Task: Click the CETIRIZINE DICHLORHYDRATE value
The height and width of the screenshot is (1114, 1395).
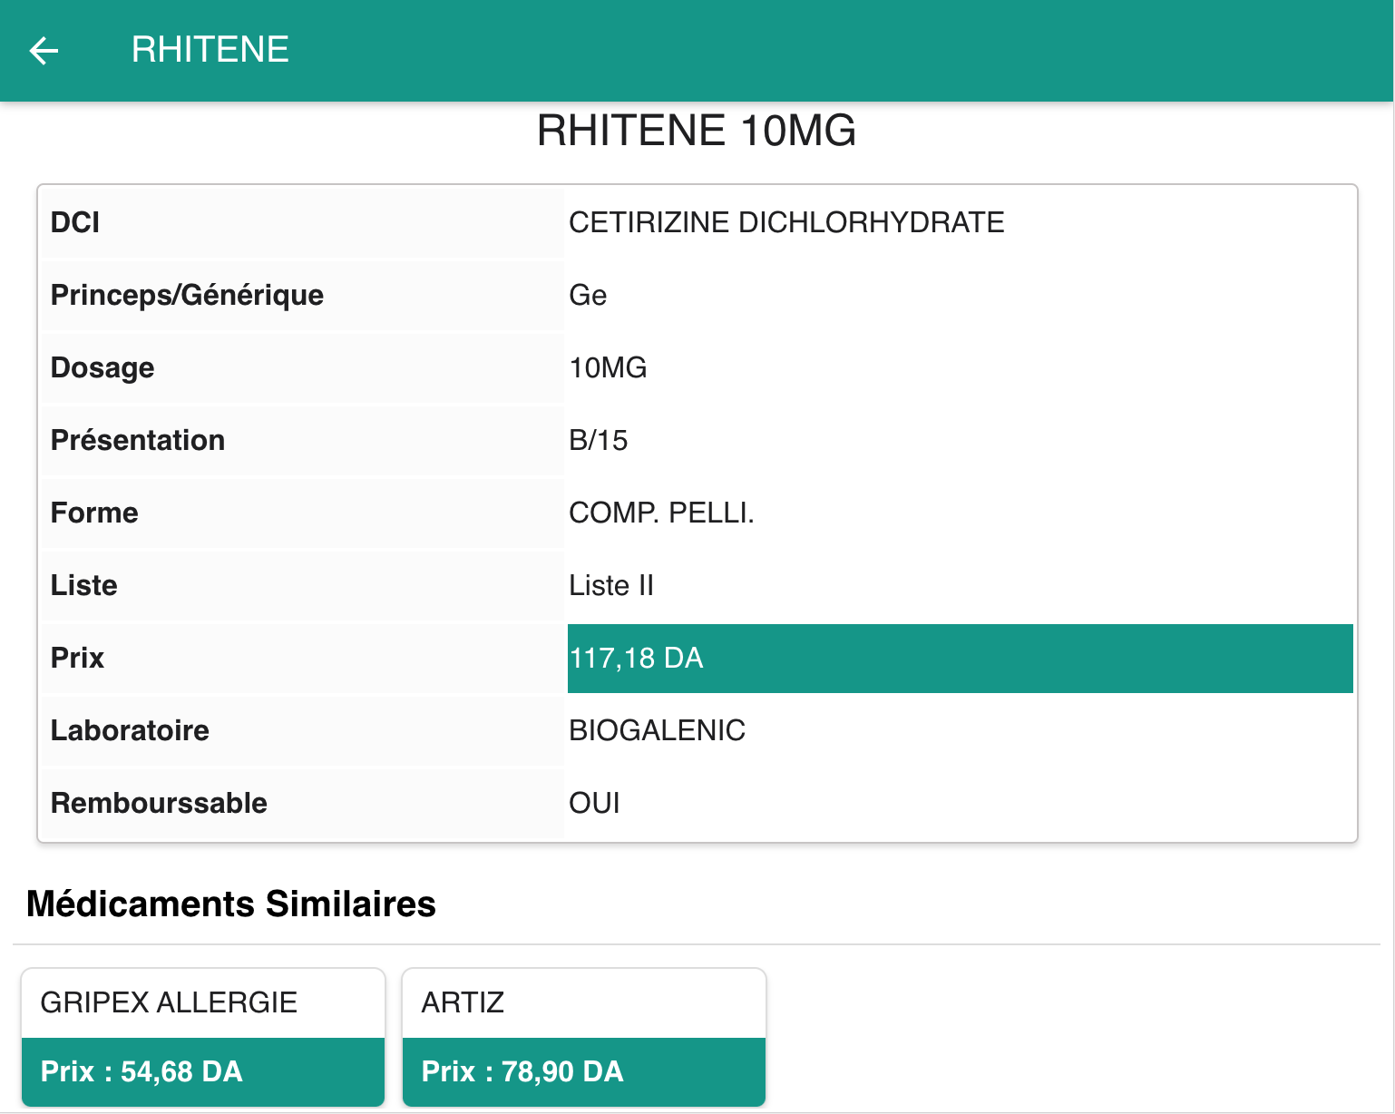Action: click(785, 222)
